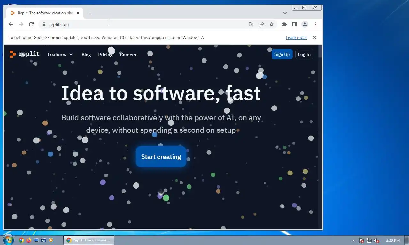Open the Windows Start menu orb
Viewport: 409px width, 245px height.
[8, 240]
